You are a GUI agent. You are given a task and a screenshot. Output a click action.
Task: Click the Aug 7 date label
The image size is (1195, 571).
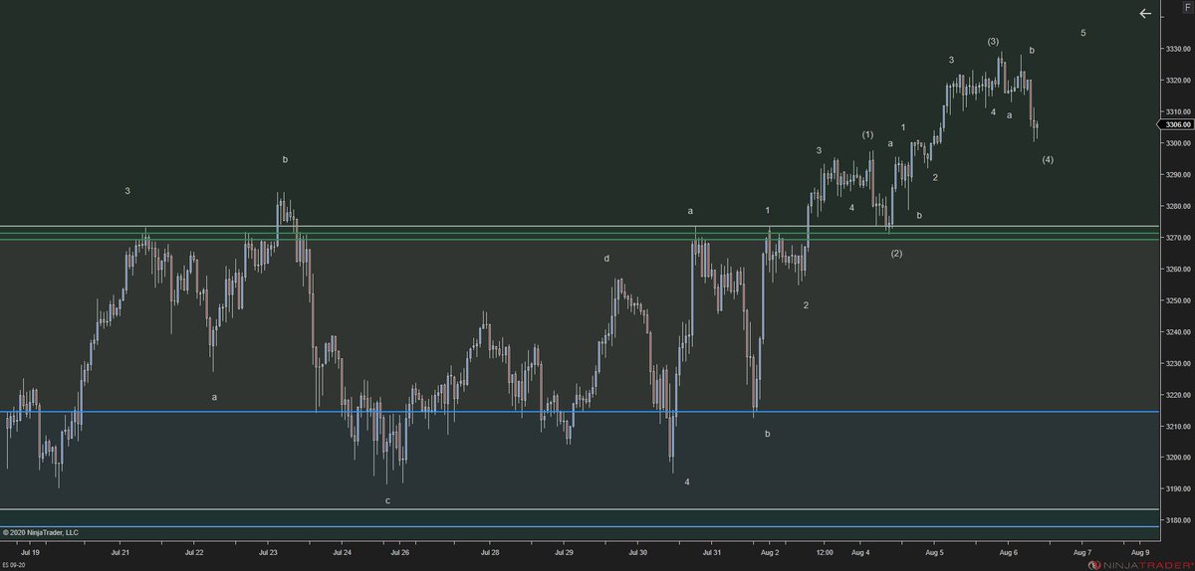pos(1081,550)
